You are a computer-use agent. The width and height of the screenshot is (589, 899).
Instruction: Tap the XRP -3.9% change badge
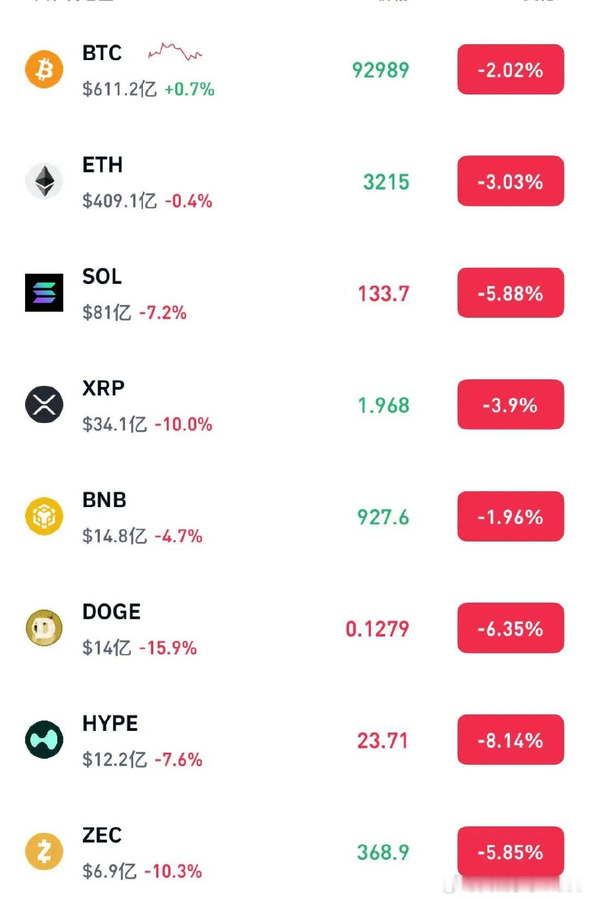[x=510, y=404]
